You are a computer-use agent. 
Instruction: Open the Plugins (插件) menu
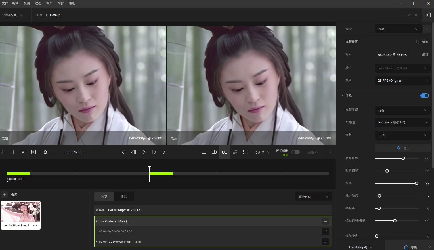coord(61,3)
